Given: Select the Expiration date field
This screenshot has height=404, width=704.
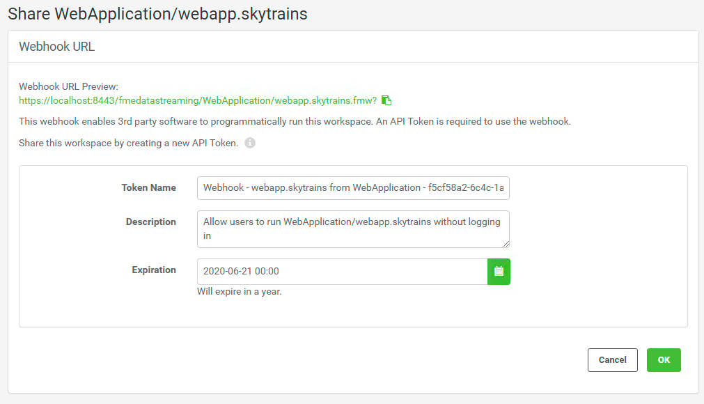Looking at the screenshot, I should pos(342,272).
